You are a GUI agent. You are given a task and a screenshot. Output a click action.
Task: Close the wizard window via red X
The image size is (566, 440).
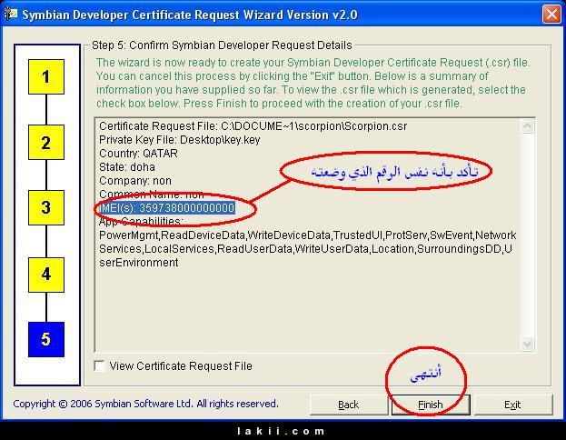coord(551,15)
